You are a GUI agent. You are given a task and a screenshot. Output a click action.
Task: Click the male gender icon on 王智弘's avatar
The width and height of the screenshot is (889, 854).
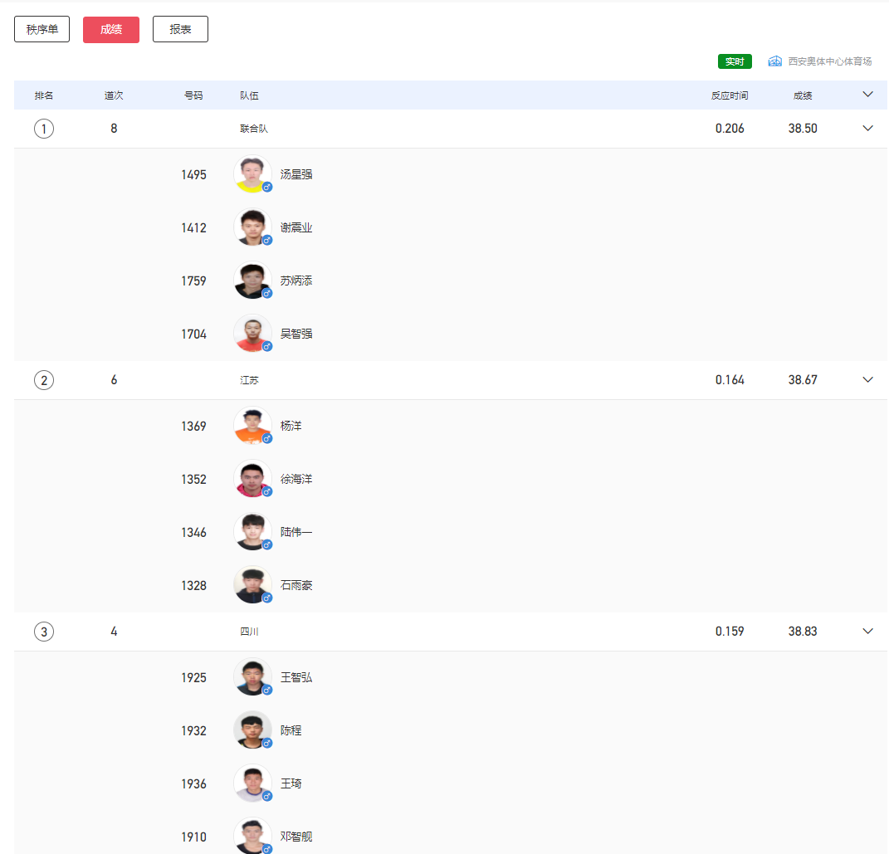point(267,691)
